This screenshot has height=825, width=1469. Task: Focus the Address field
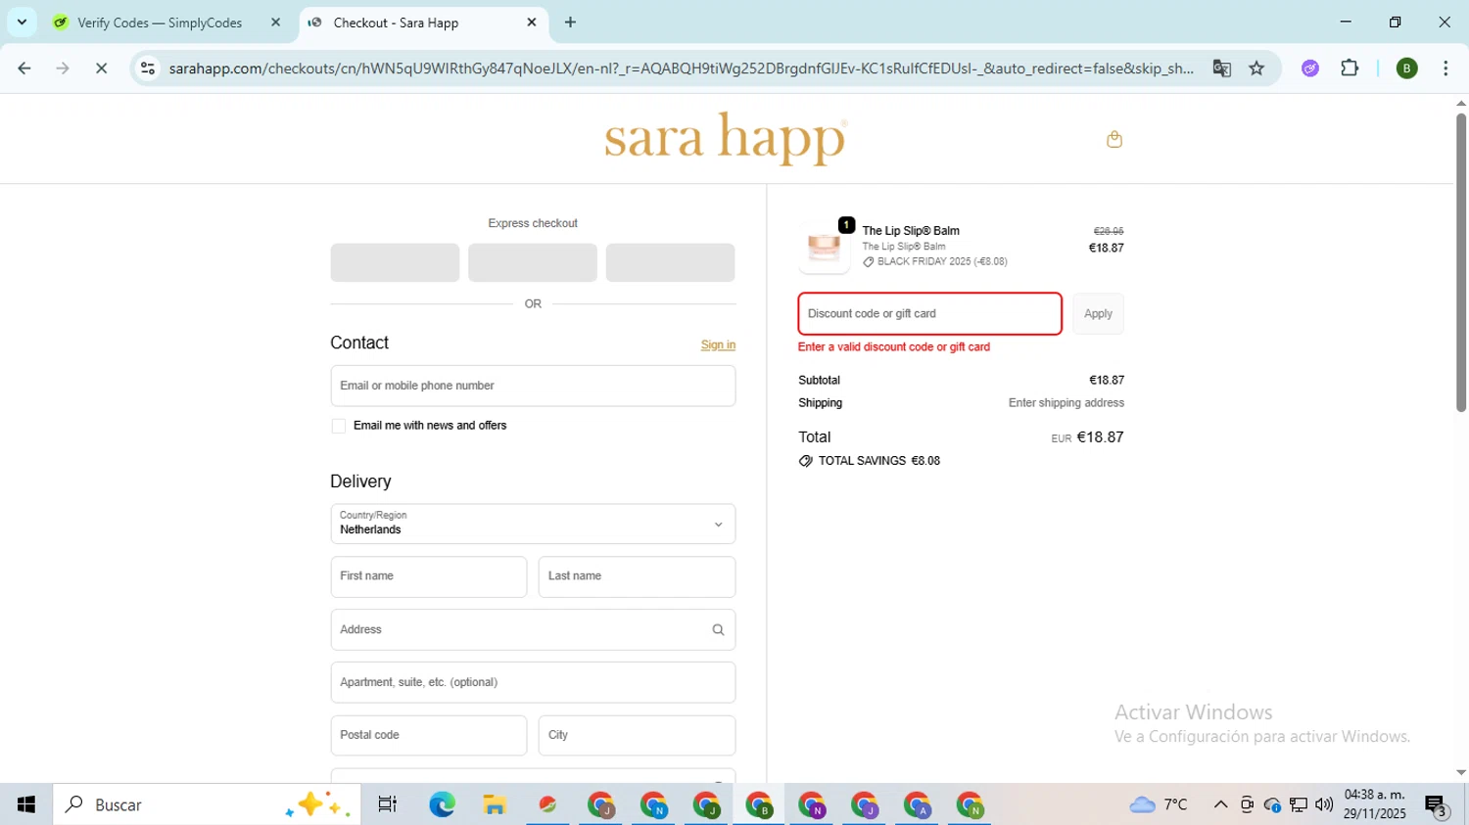pyautogui.click(x=533, y=630)
